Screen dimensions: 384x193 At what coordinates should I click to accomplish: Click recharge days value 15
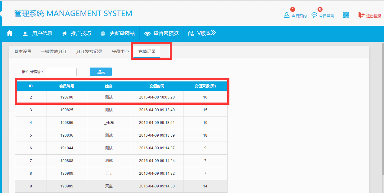coord(205,110)
